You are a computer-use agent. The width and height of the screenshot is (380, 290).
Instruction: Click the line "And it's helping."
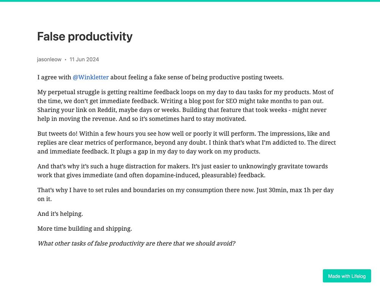click(60, 214)
